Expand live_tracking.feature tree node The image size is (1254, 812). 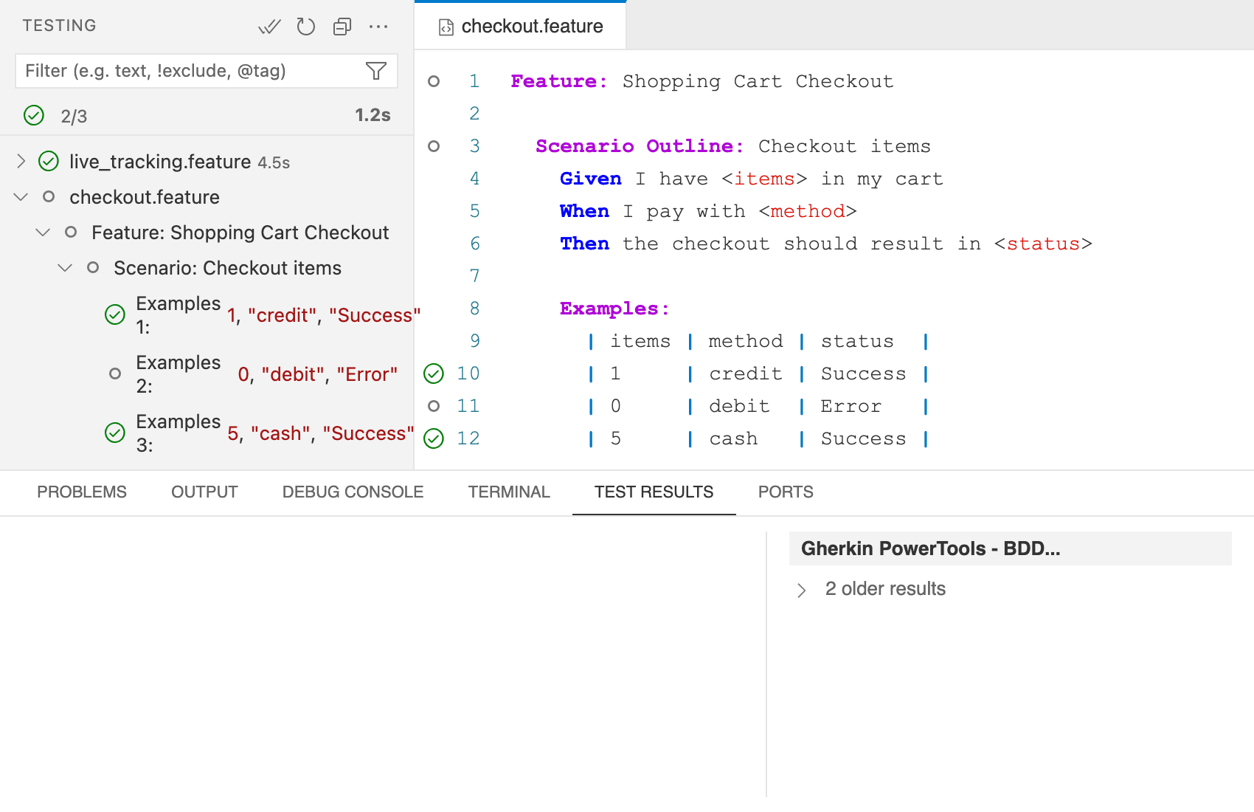[x=21, y=161]
